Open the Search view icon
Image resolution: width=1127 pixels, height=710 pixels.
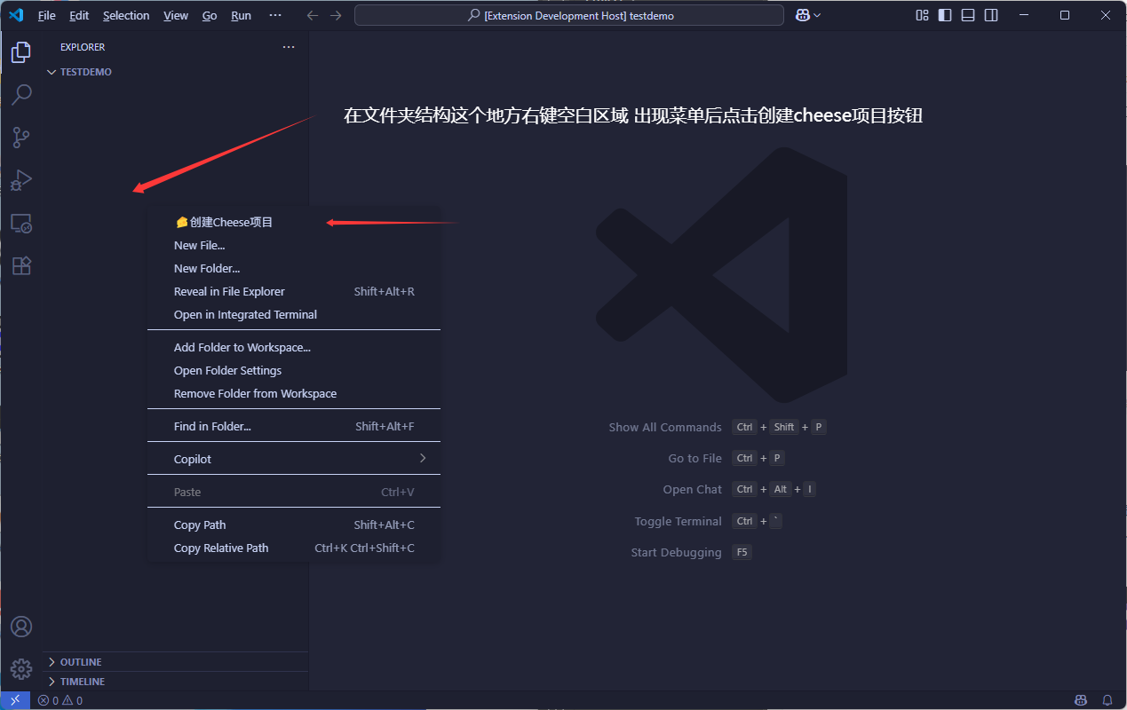(21, 94)
